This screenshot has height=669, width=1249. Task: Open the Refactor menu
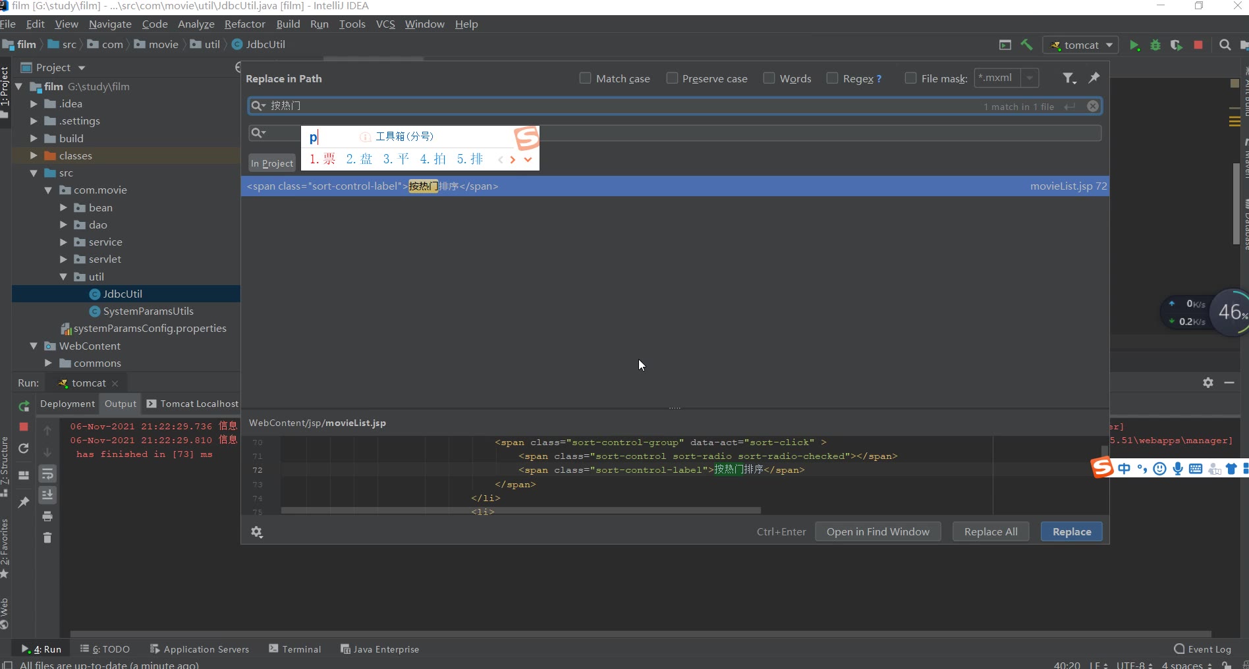[x=245, y=24]
